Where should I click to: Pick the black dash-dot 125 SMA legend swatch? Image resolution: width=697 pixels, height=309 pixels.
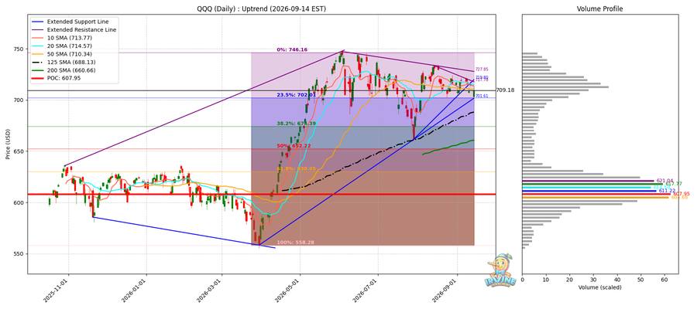coord(37,63)
